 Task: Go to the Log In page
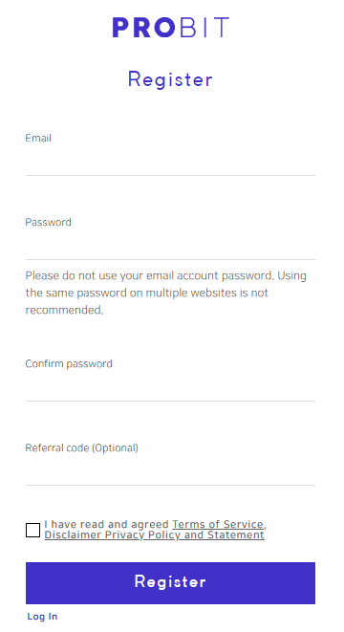(42, 617)
